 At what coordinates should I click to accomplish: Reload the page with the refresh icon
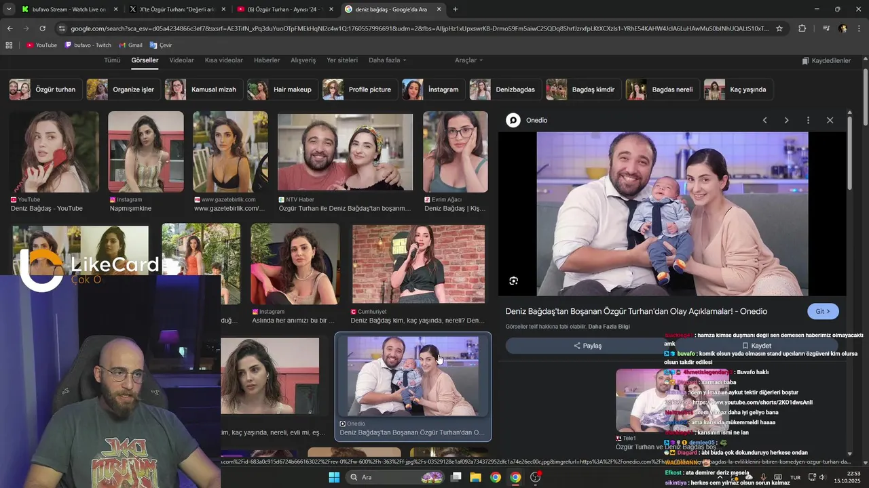[42, 28]
